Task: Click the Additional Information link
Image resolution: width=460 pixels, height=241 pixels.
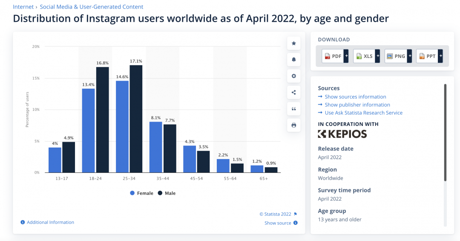Action: pos(50,222)
